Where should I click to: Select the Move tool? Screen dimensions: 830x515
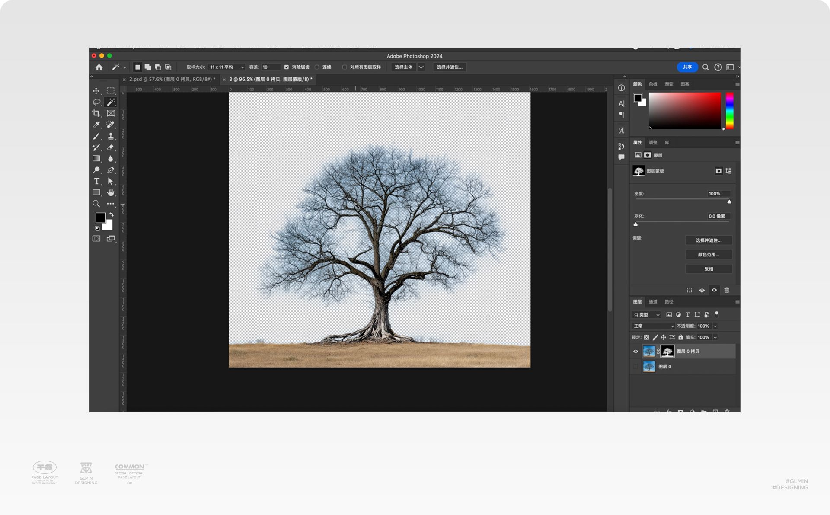(x=96, y=91)
